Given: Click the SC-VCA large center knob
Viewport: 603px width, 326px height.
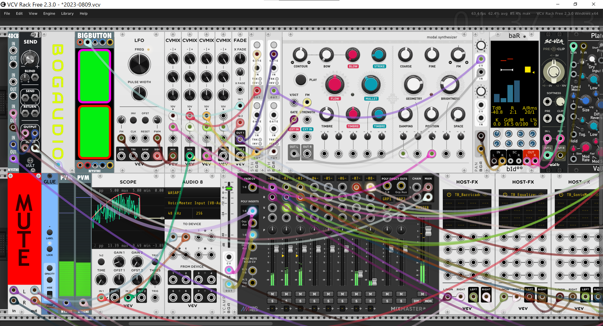Looking at the screenshot, I should coord(554,71).
